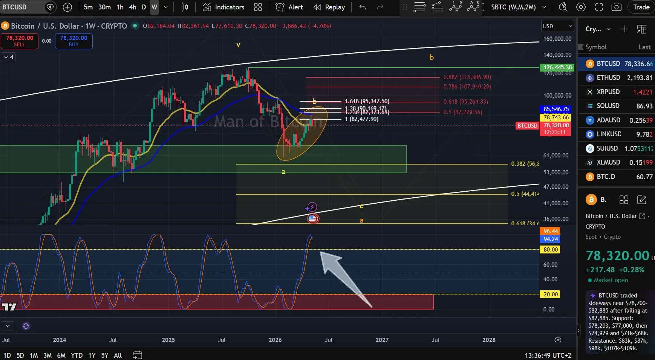
Task: Click the edit note icon in details
Action: click(641, 200)
